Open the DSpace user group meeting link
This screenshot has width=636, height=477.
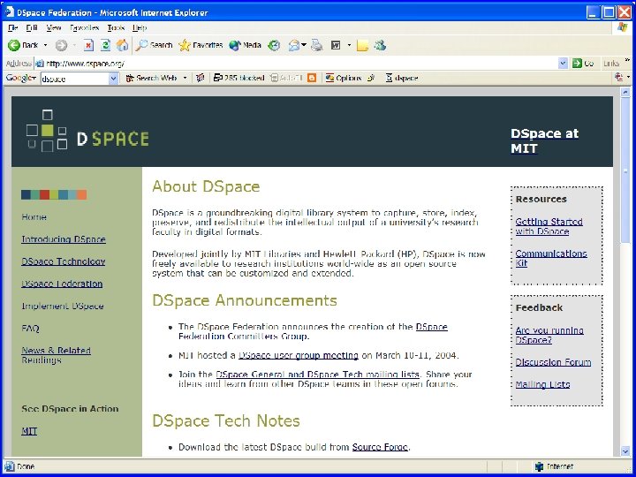(x=299, y=355)
